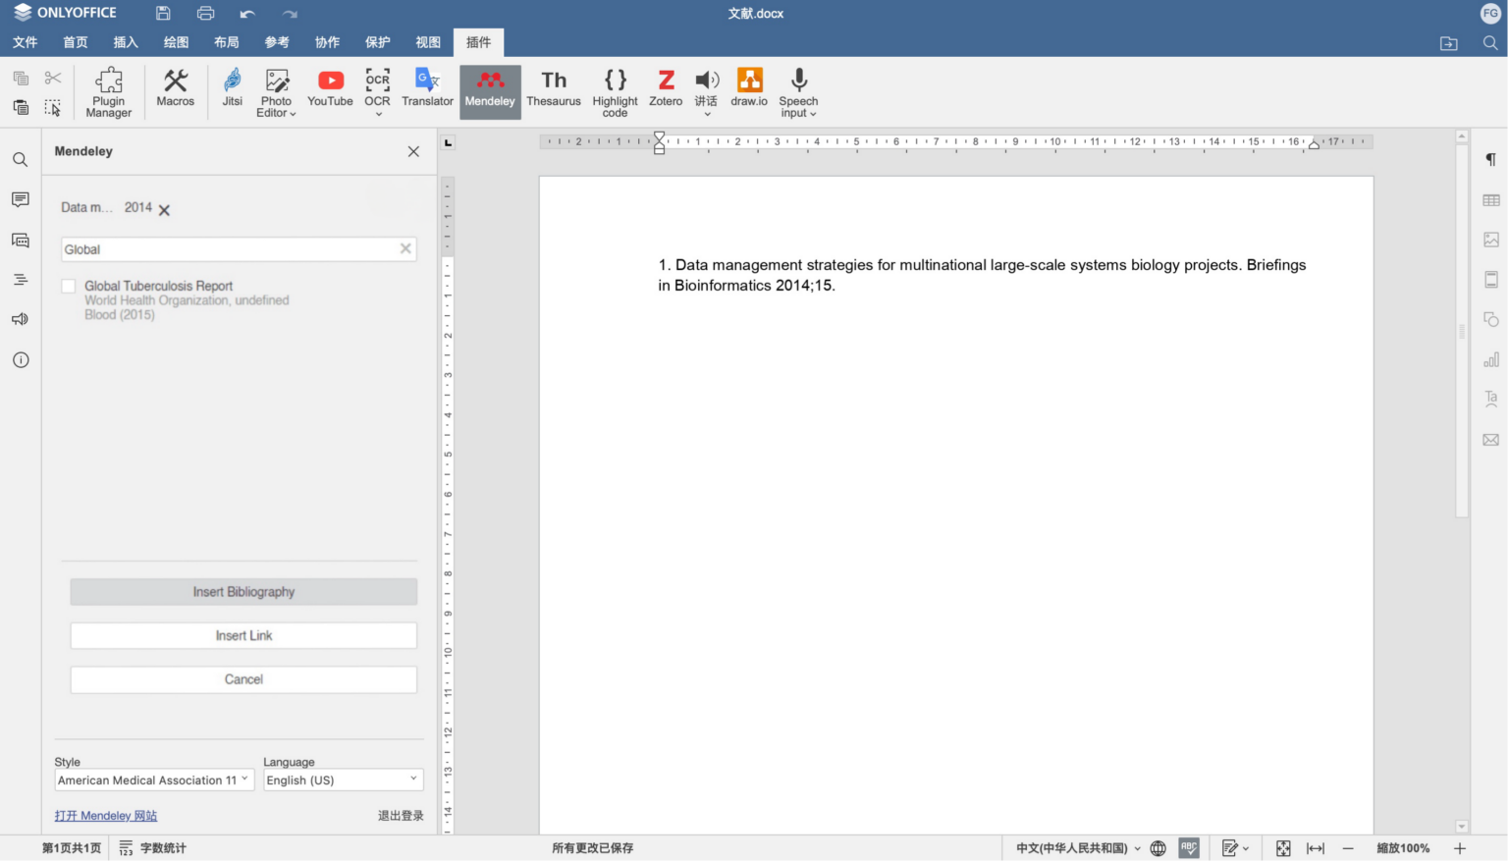Click the Global search input field
The image size is (1508, 861).
231,249
